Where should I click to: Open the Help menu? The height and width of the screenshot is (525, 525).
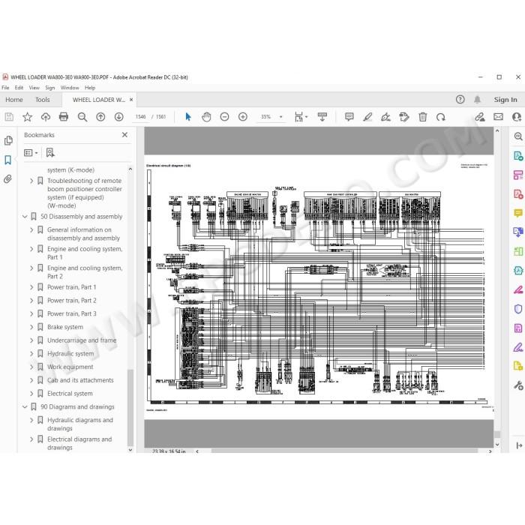90,88
